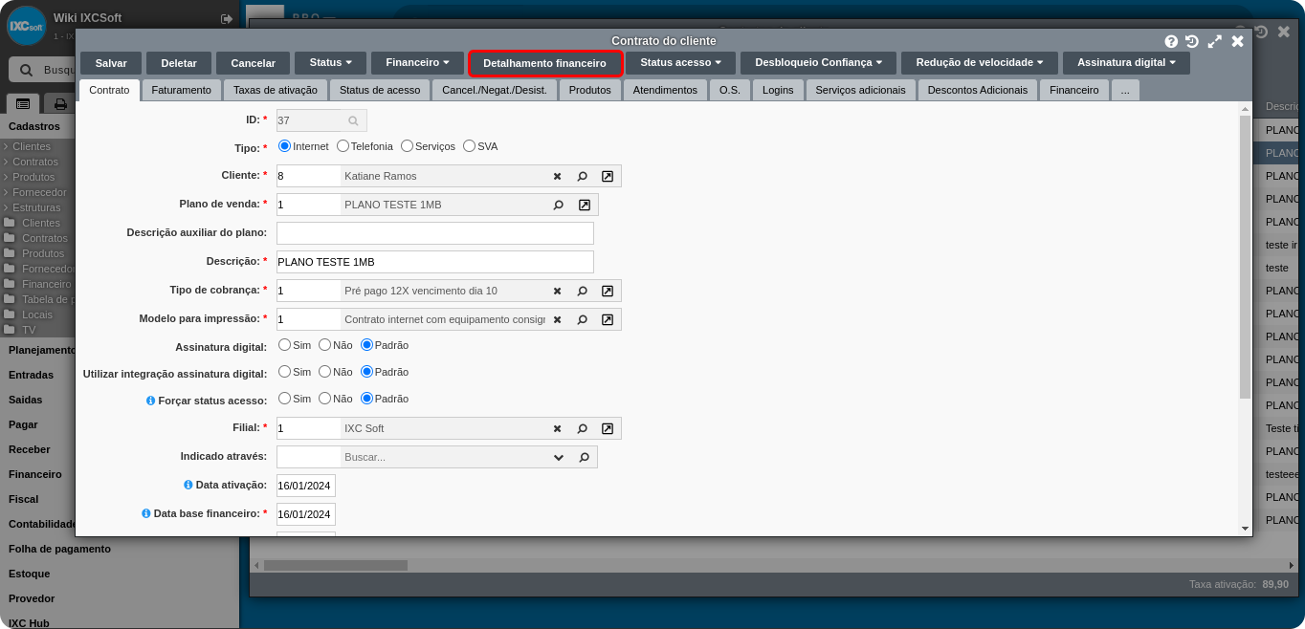Choose Sim for Assinatura digital
This screenshot has width=1305, height=629.
(x=284, y=345)
